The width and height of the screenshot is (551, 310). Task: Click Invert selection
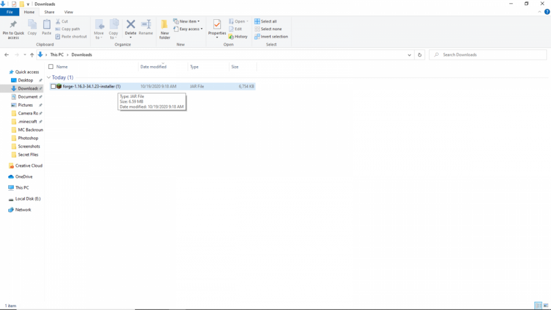[x=271, y=37]
